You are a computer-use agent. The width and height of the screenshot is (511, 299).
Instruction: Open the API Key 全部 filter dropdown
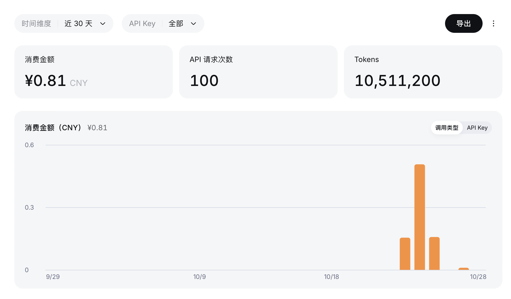coord(163,23)
